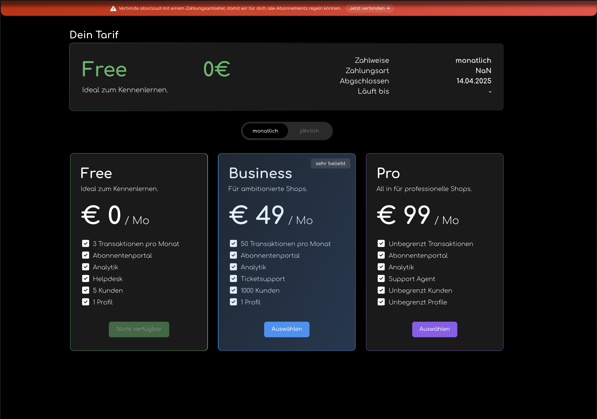The height and width of the screenshot is (419, 597).
Task: Click Business plan's Analytik checkmark icon
Action: 234,267
